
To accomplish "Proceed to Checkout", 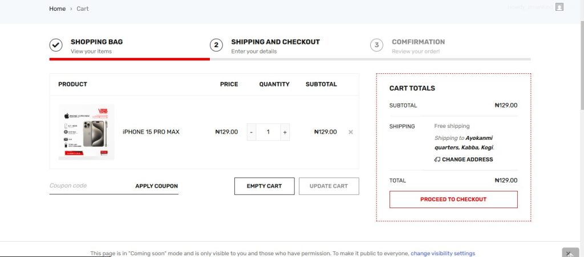I will coord(453,200).
